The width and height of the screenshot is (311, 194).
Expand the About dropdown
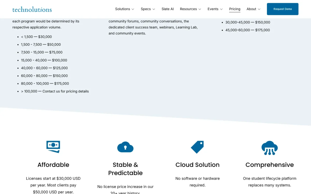point(253,9)
